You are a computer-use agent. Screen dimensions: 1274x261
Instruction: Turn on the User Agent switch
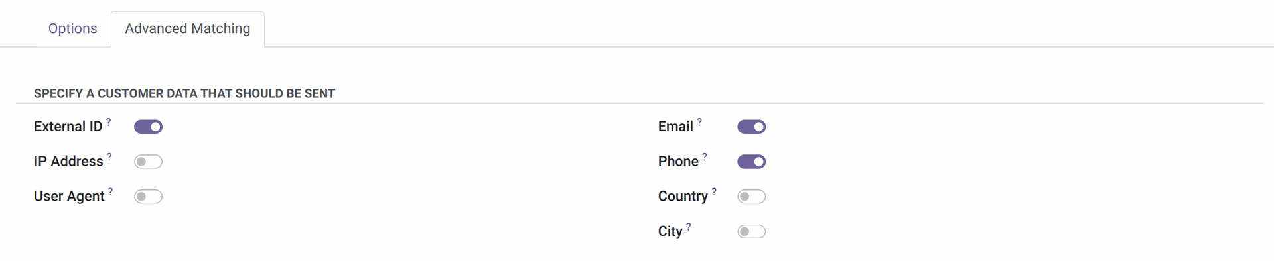(x=148, y=197)
